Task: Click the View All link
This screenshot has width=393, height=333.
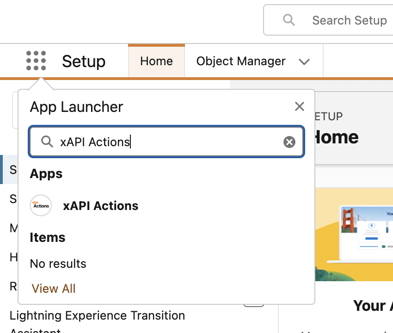Action: (x=54, y=289)
